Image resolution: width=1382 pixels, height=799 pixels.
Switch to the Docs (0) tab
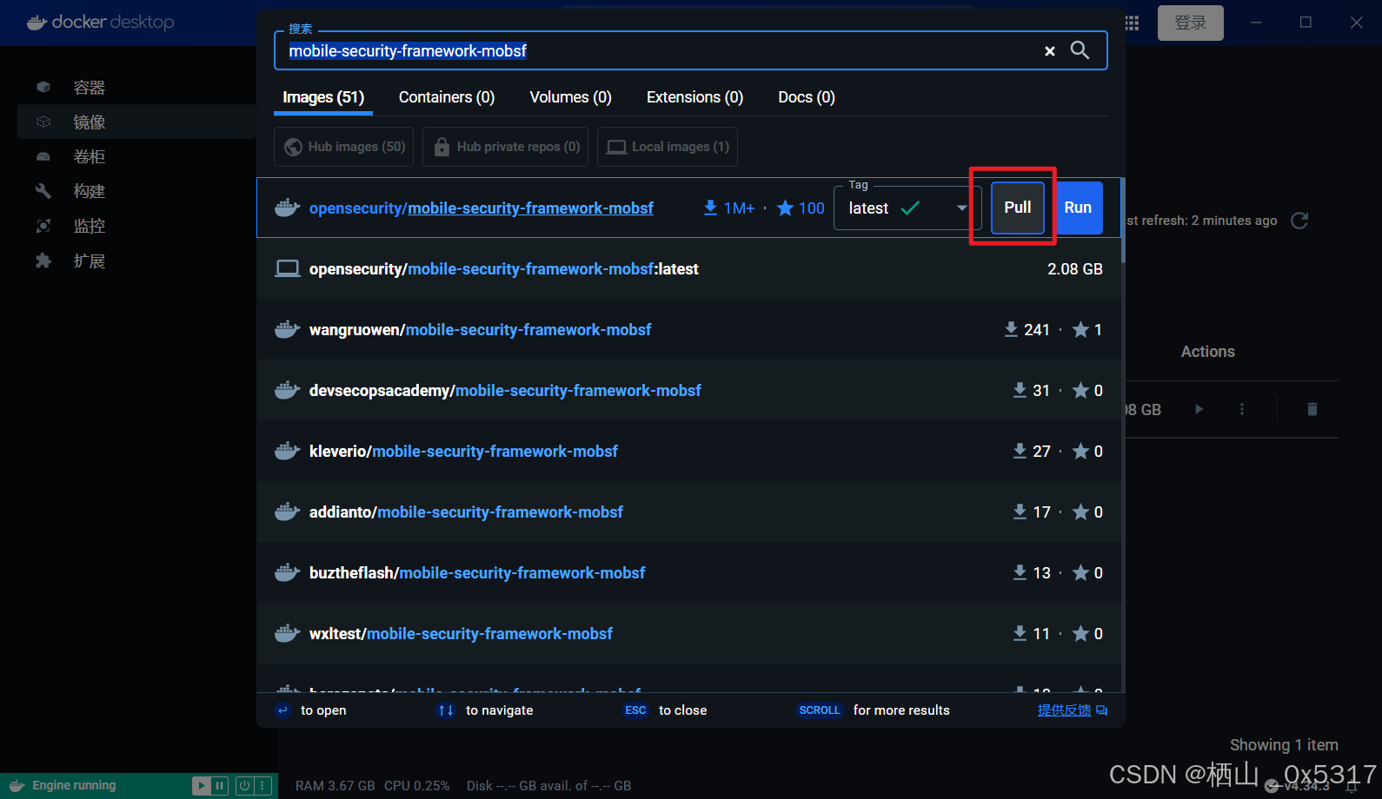click(807, 97)
